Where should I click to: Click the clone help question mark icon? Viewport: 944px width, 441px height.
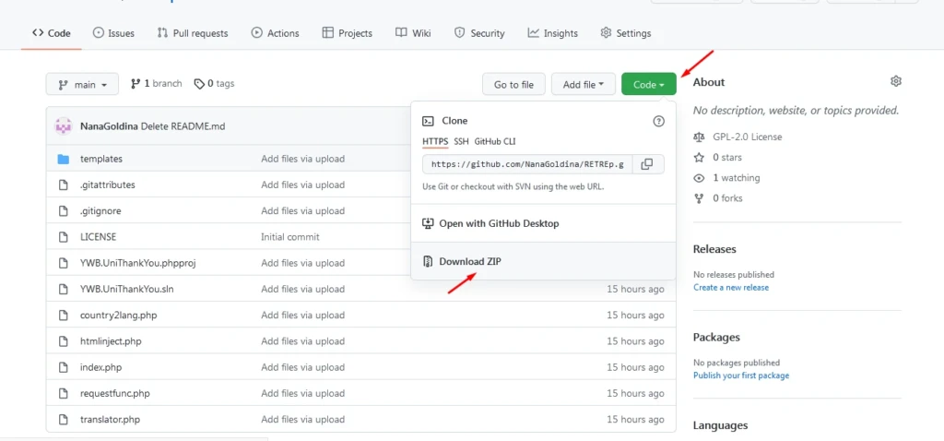point(658,121)
